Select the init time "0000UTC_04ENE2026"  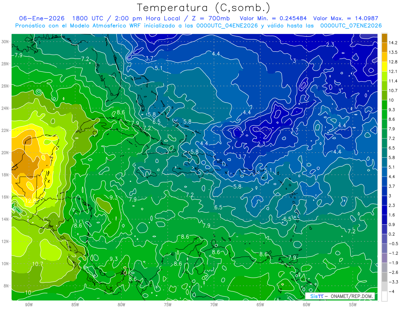(227, 26)
